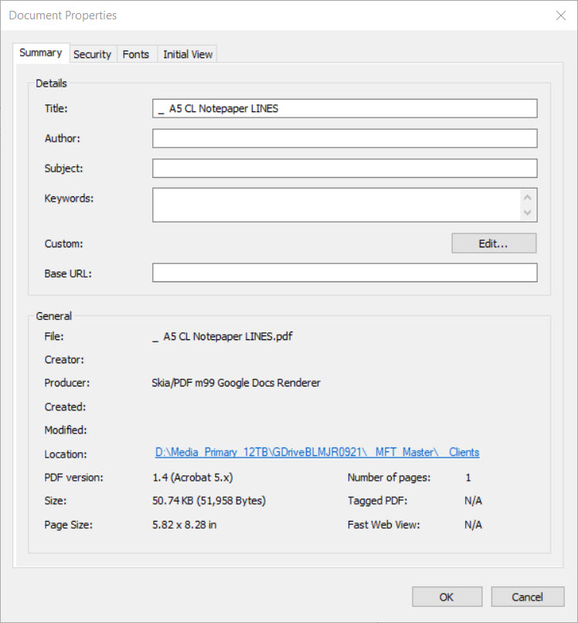Click Keywords scrollbar down arrow

pos(528,213)
